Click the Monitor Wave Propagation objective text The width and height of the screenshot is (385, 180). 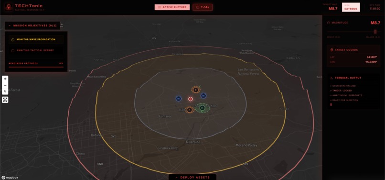pos(36,39)
